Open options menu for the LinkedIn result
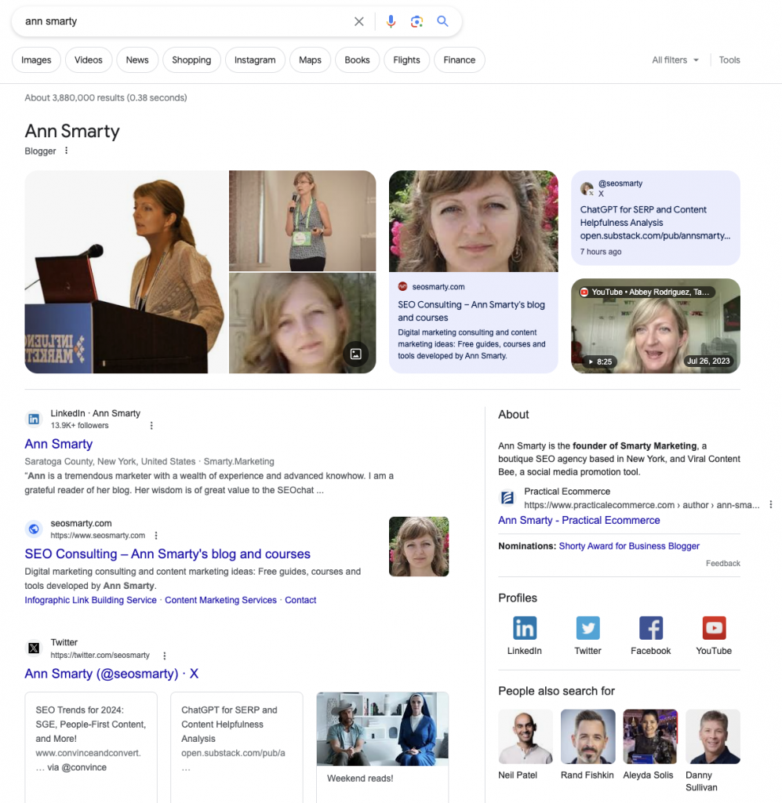Image resolution: width=782 pixels, height=803 pixels. click(x=151, y=426)
